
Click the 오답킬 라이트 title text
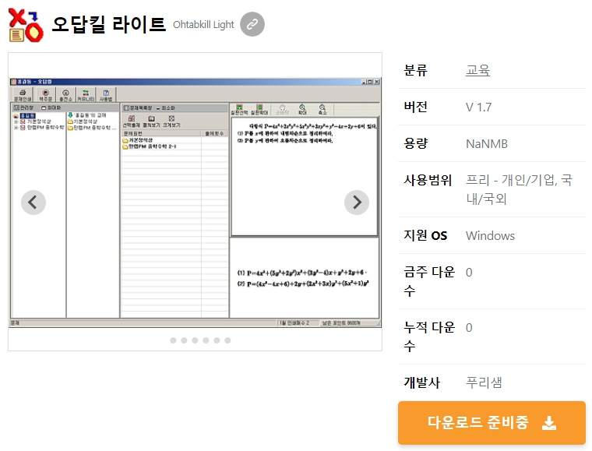coord(109,24)
